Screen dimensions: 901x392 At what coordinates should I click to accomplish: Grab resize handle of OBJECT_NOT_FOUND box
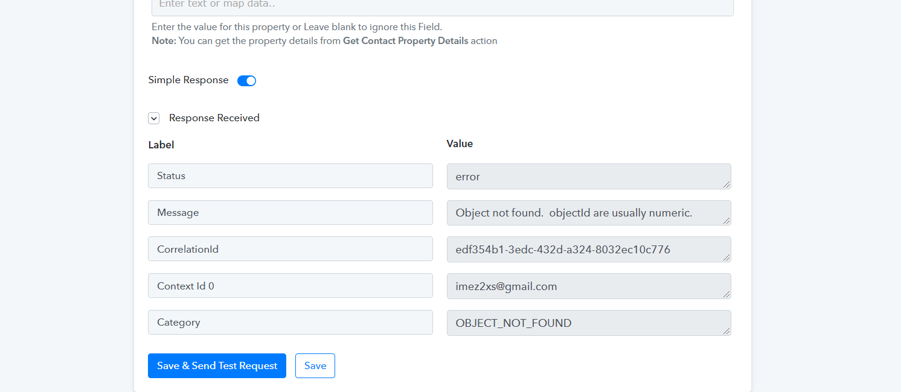726,331
